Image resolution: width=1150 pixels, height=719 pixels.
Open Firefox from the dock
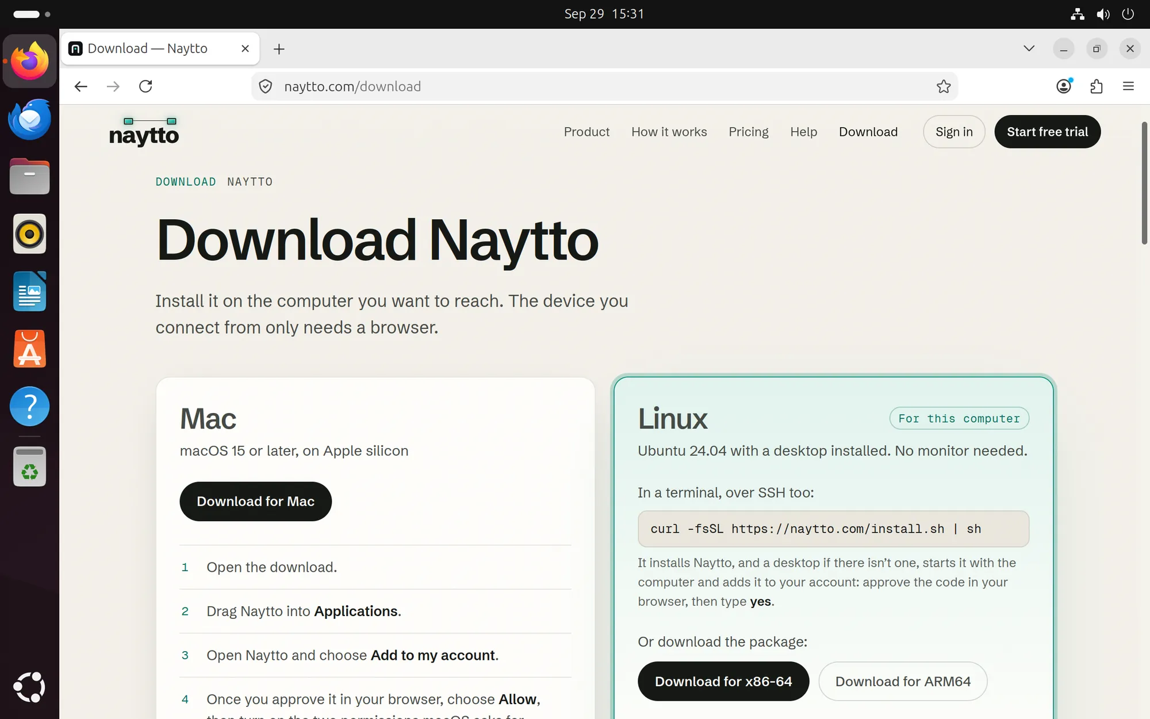click(x=29, y=61)
